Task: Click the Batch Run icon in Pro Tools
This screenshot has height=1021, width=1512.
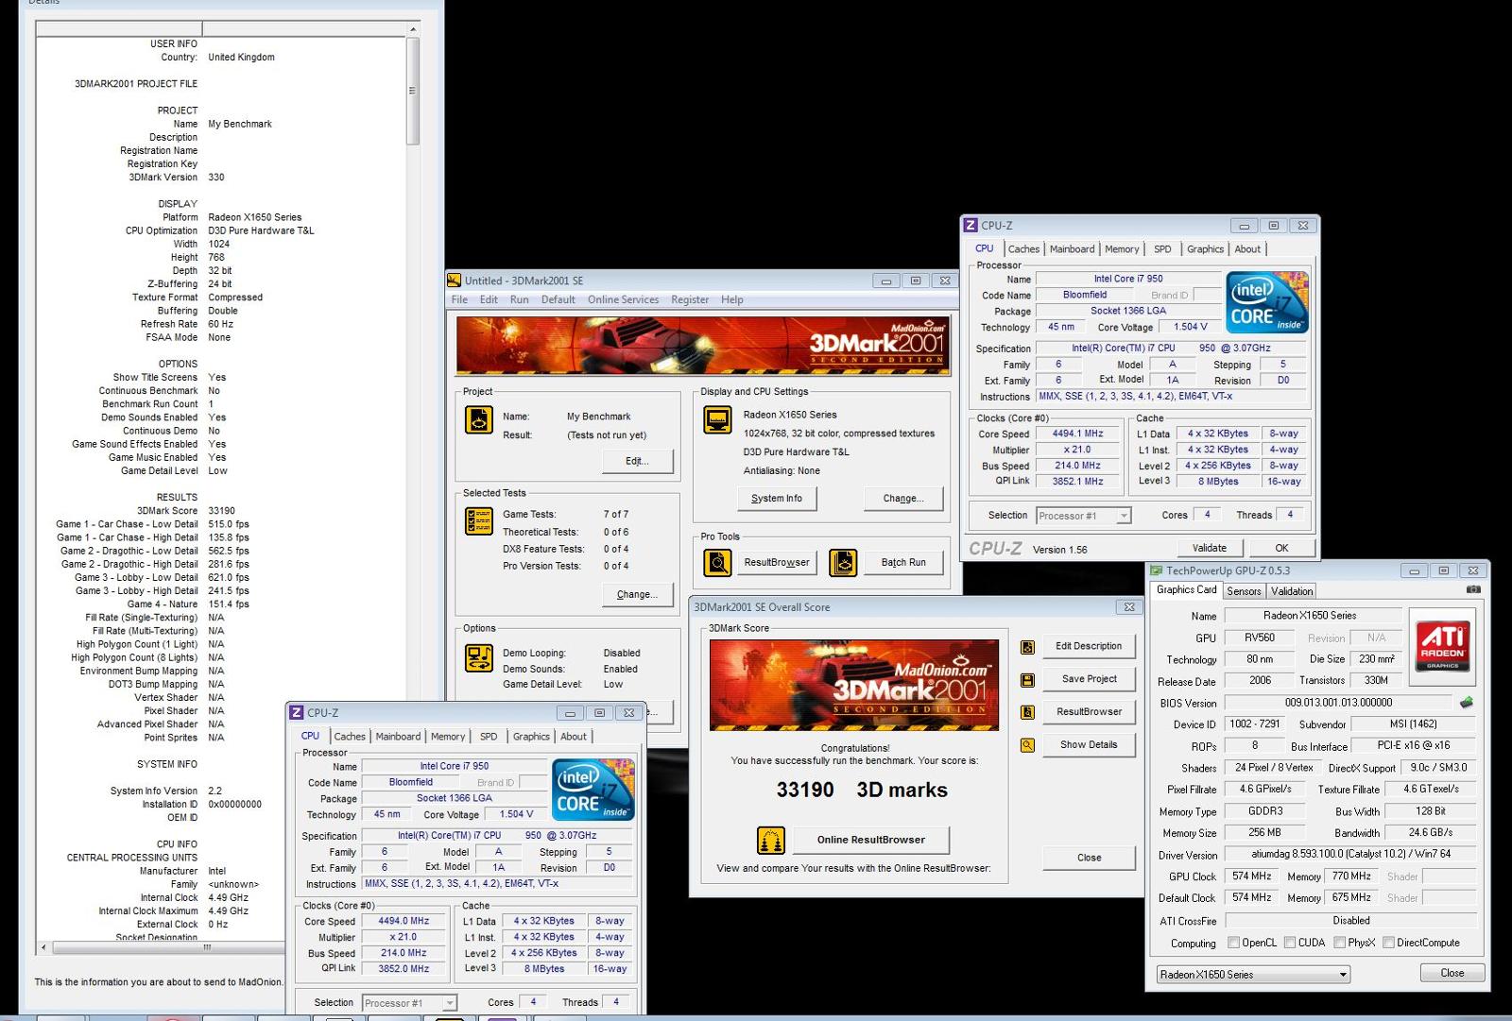Action: (843, 562)
